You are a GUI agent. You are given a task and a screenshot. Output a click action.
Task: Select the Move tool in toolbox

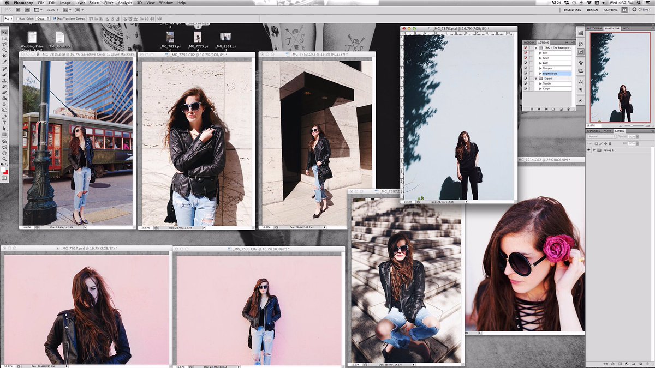[x=4, y=33]
